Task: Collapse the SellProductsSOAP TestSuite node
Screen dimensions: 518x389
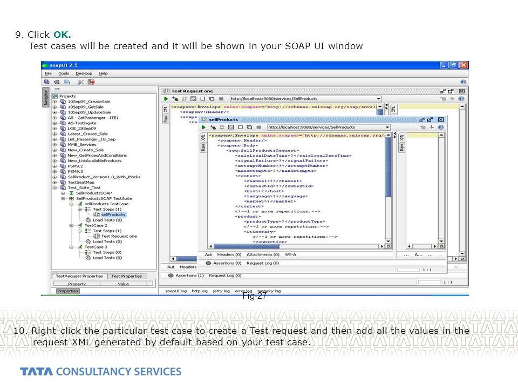Action: pos(63,198)
